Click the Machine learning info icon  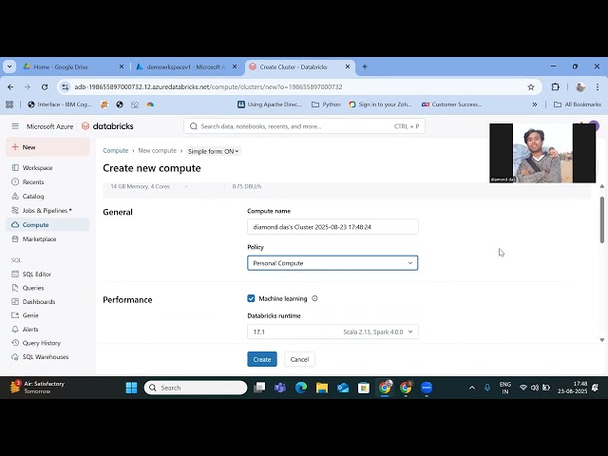click(314, 298)
